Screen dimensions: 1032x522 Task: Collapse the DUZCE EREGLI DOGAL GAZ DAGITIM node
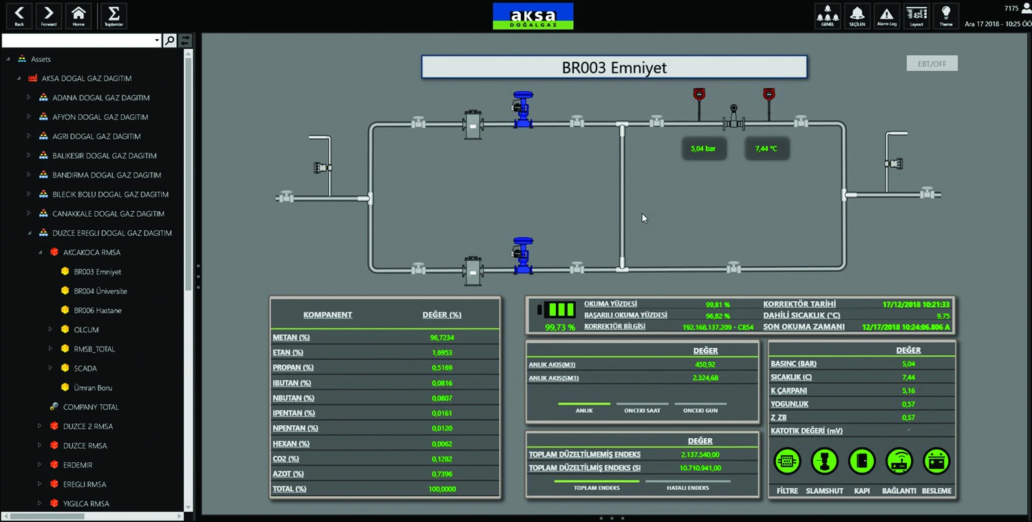29,232
